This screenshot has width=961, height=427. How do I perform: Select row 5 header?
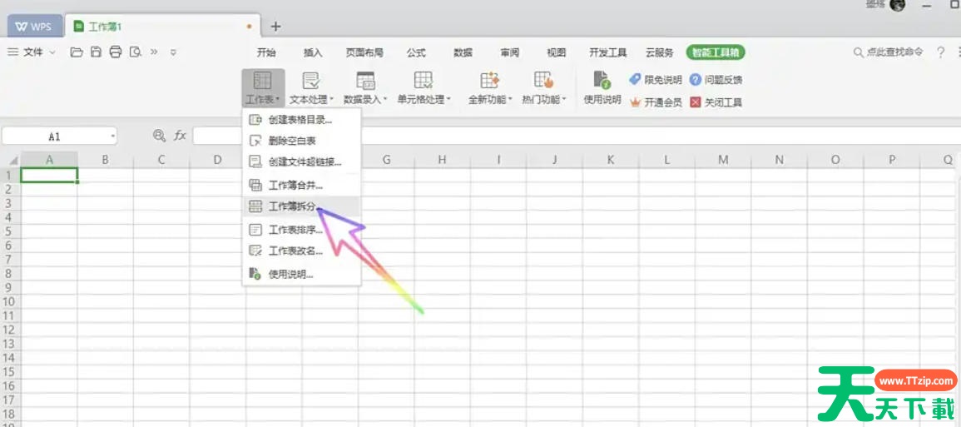(10, 231)
